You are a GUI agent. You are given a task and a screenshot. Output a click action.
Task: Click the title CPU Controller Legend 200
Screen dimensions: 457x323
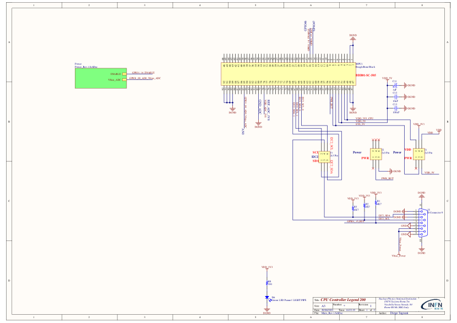coord(347,298)
